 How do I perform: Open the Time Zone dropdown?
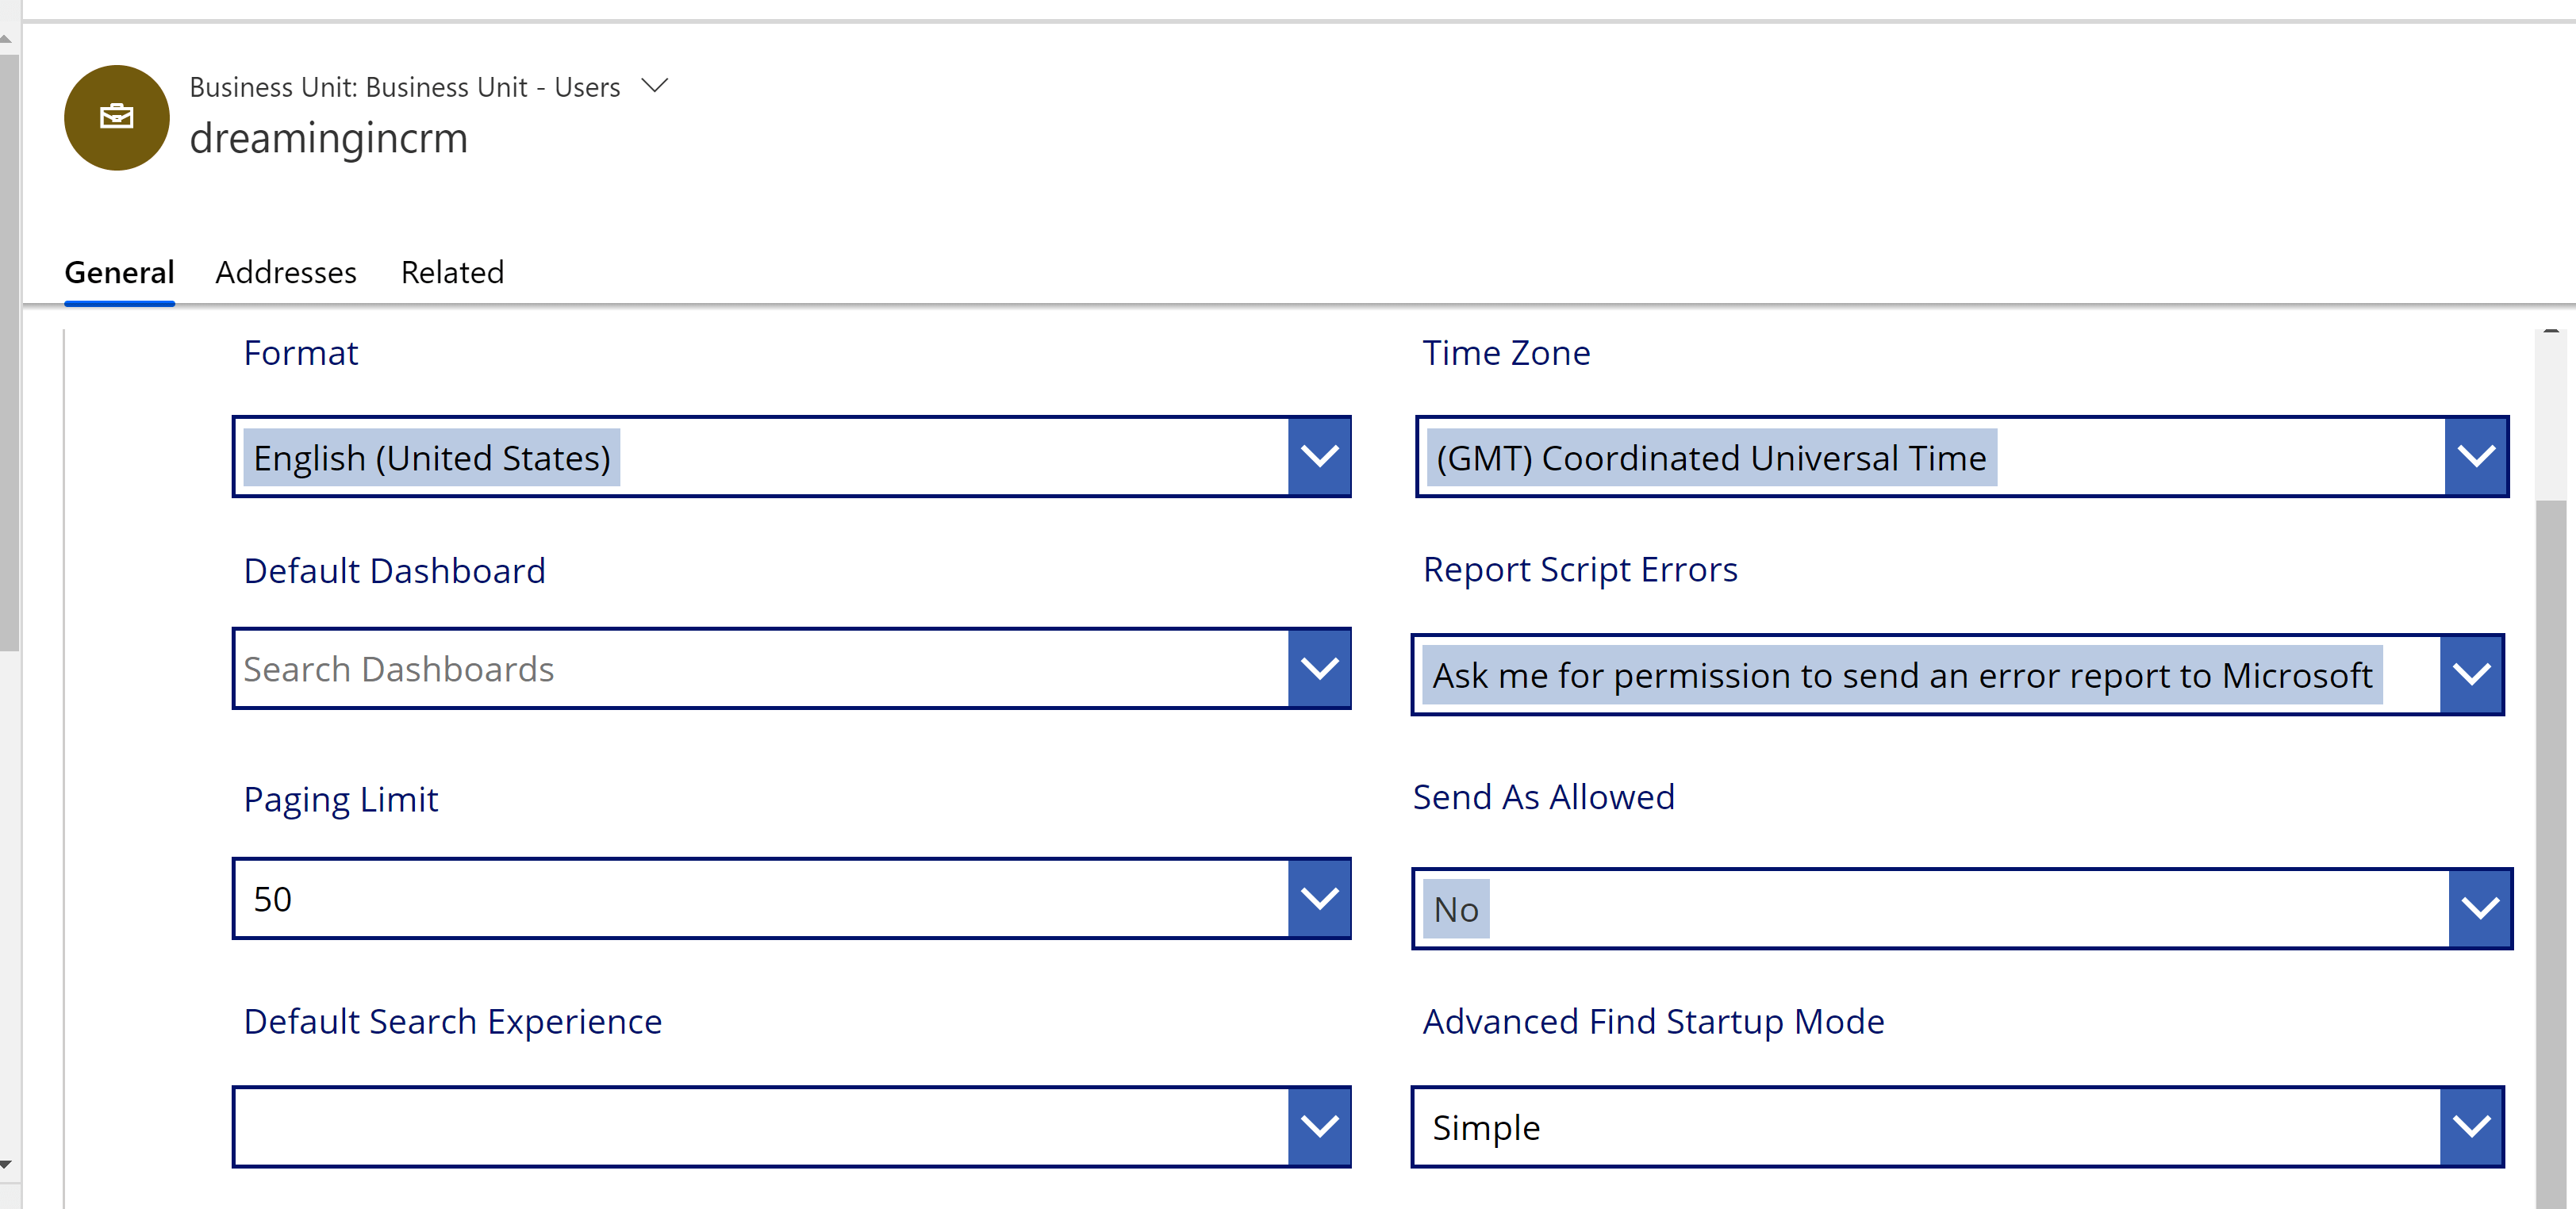(x=2477, y=456)
